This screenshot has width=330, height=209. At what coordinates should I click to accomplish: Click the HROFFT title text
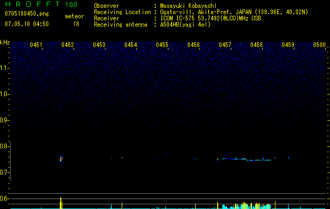(x=33, y=5)
